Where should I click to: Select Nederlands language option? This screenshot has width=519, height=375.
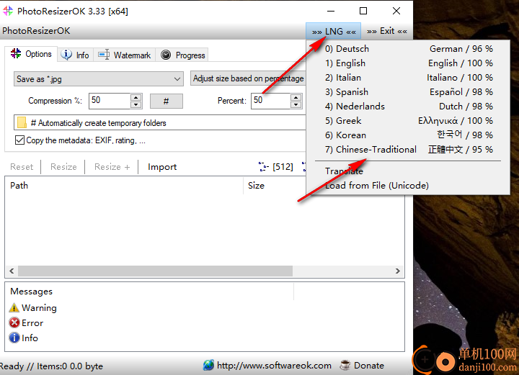click(x=409, y=106)
